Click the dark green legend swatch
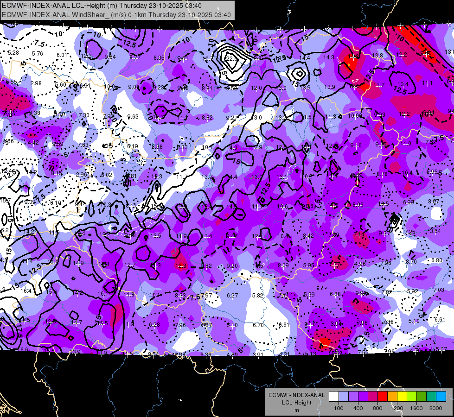Screen dimensions: 454x417 [421, 396]
